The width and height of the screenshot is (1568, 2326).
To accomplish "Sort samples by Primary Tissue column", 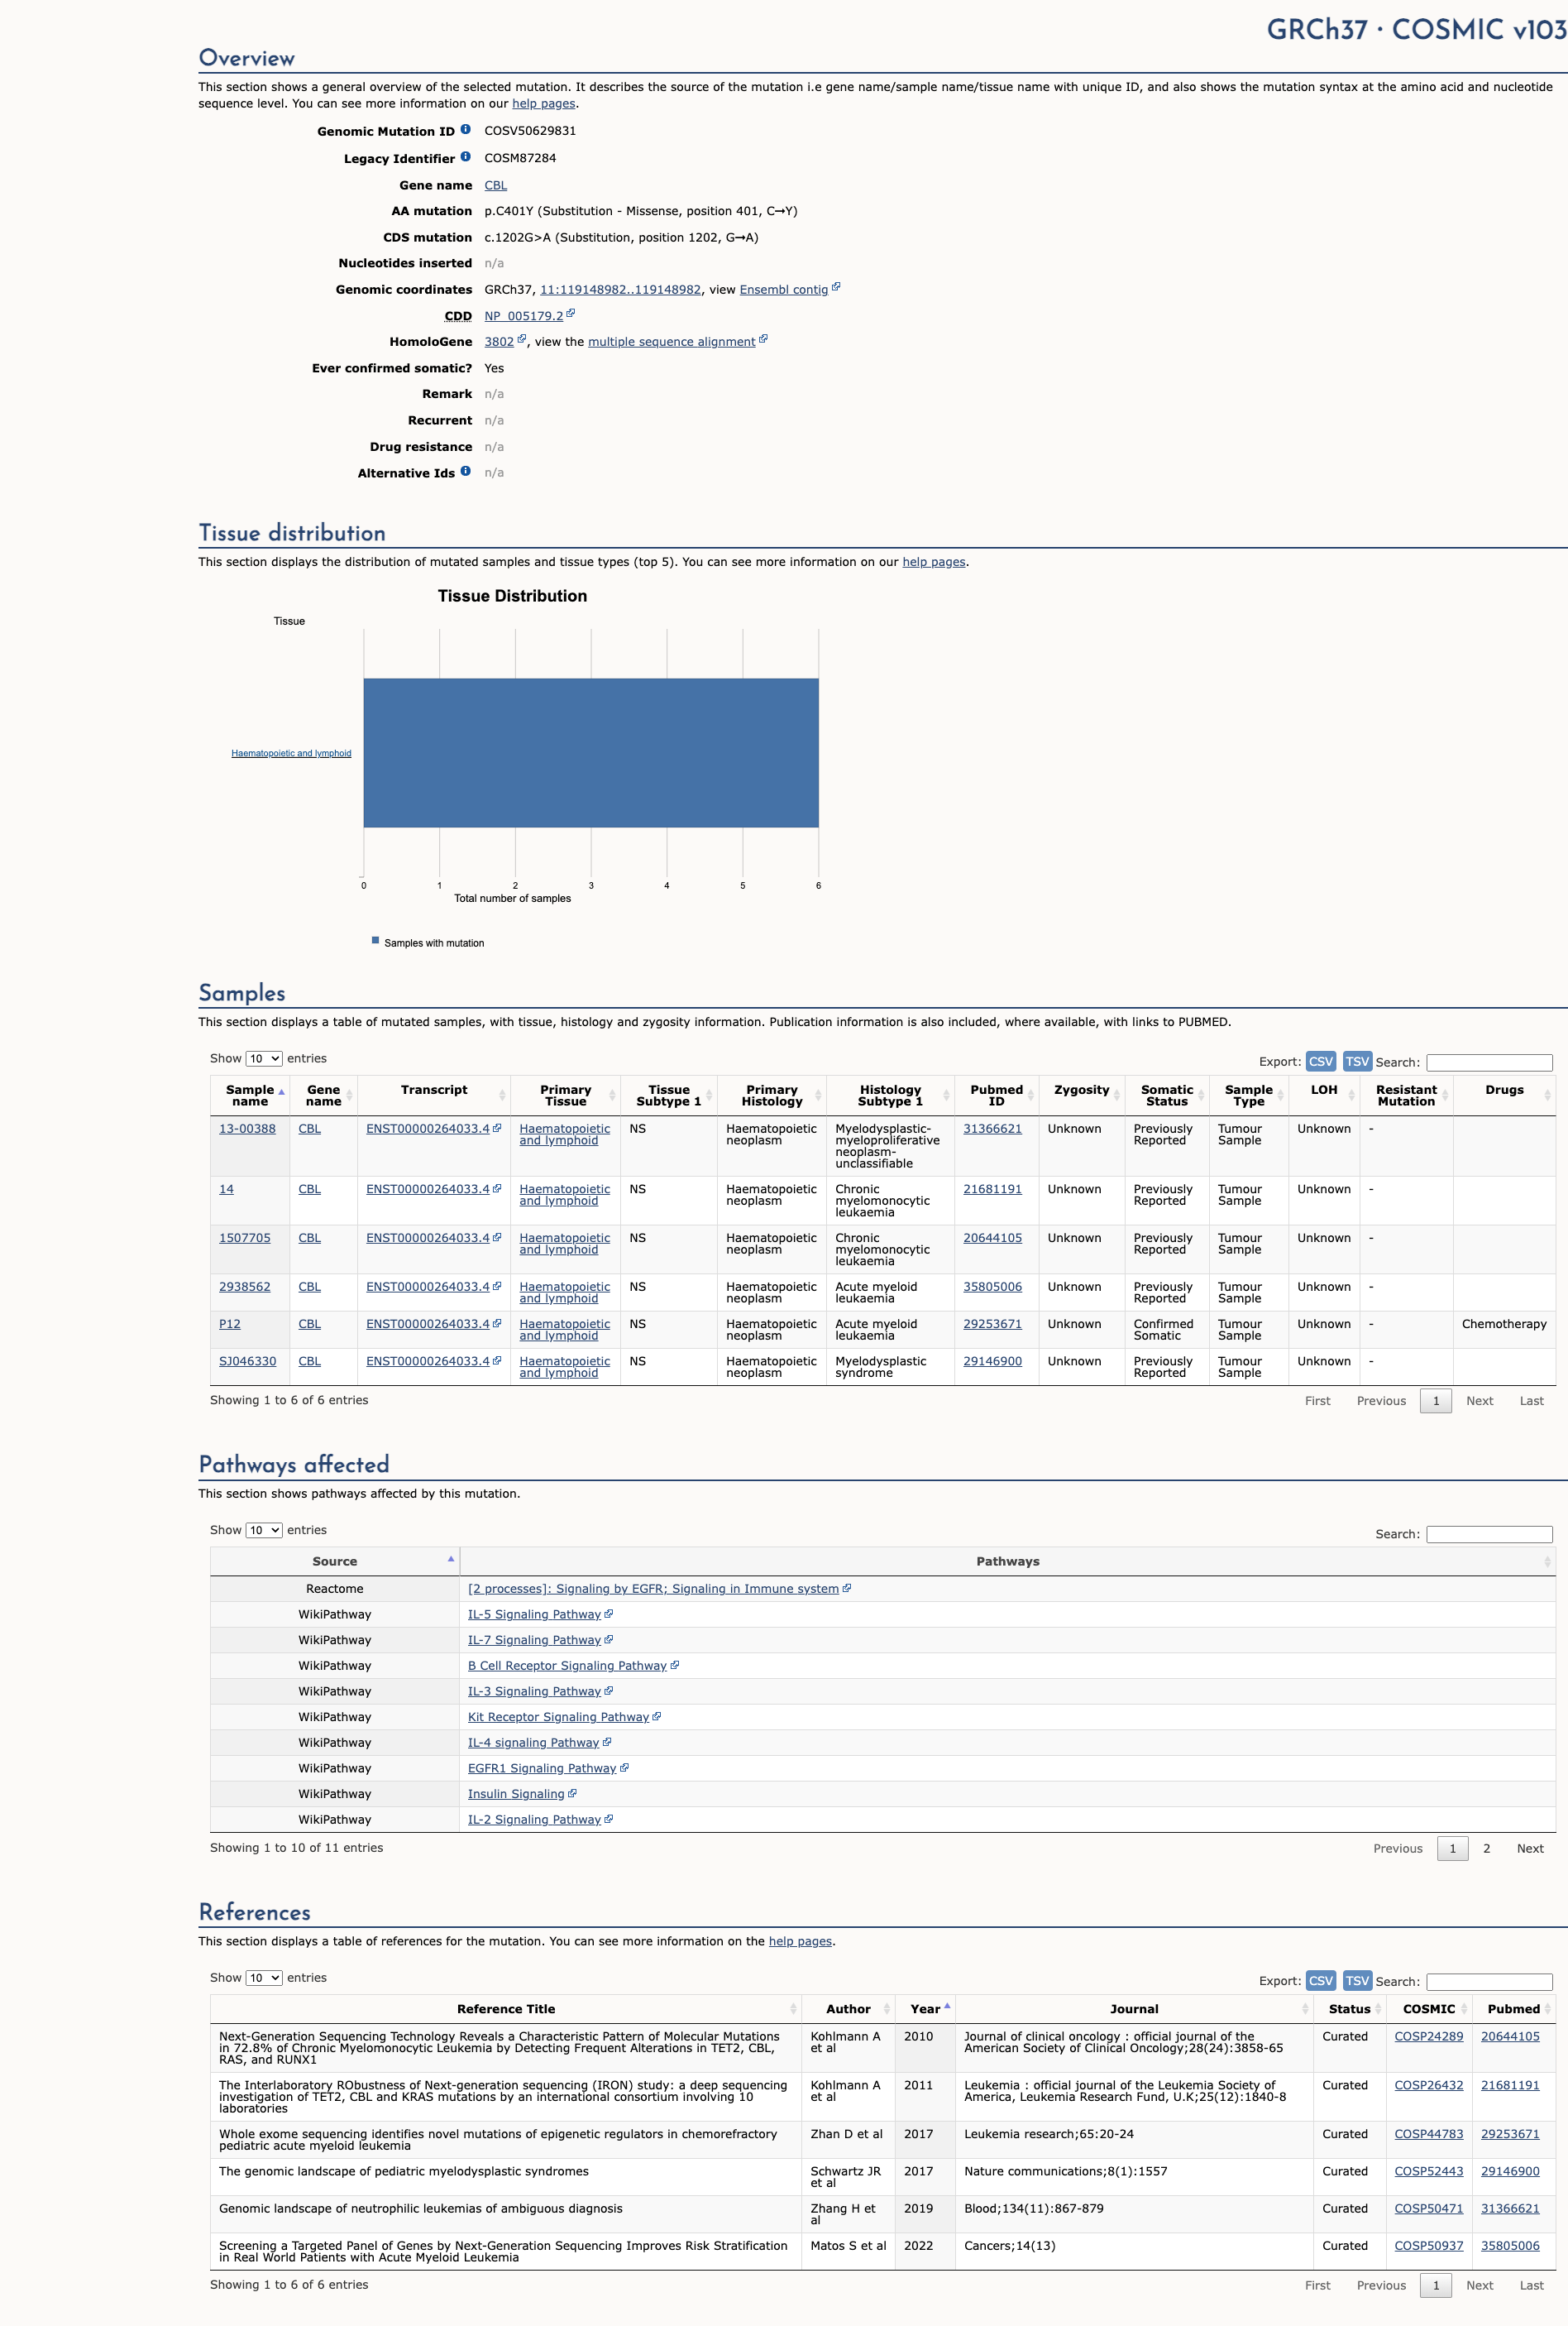I will coord(566,1096).
